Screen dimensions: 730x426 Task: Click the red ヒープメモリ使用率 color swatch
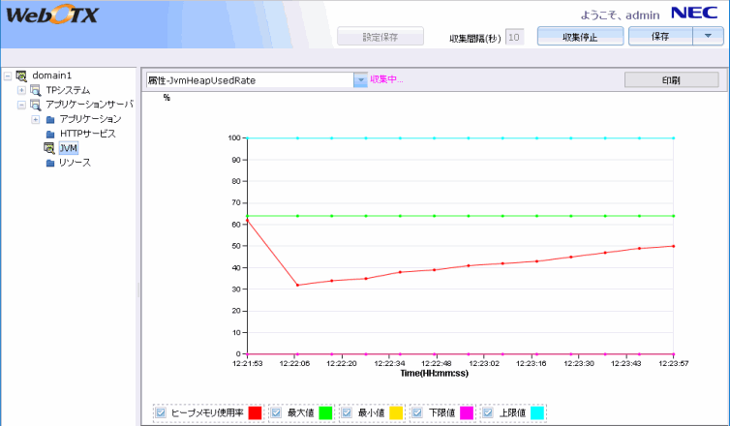tap(256, 412)
